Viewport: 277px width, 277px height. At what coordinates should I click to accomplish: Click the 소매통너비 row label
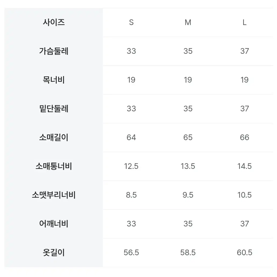coord(54,166)
